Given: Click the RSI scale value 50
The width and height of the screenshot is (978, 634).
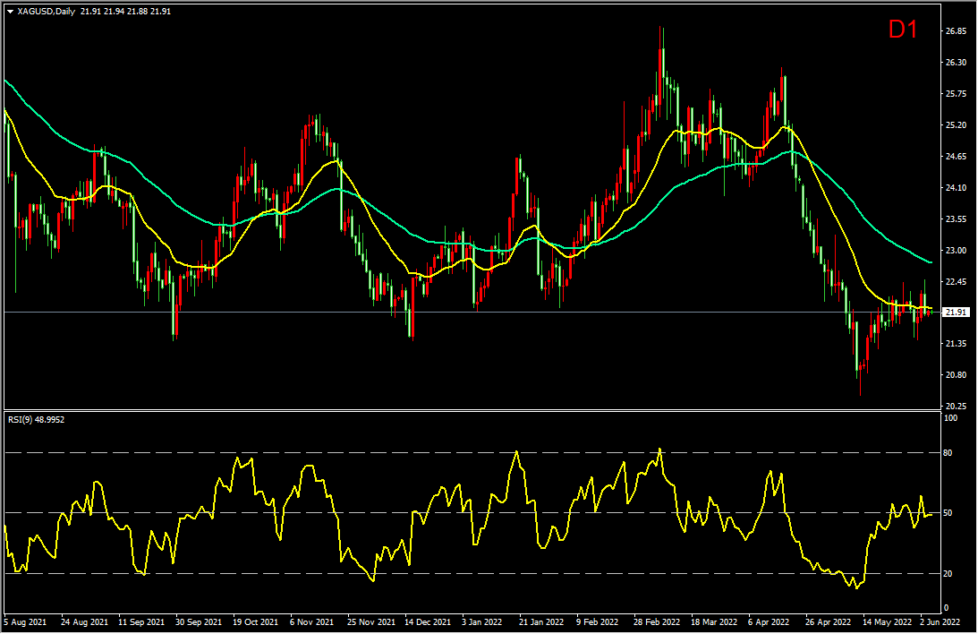Looking at the screenshot, I should 948,513.
